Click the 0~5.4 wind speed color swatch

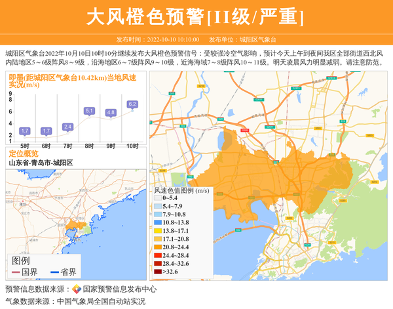pyautogui.click(x=157, y=197)
